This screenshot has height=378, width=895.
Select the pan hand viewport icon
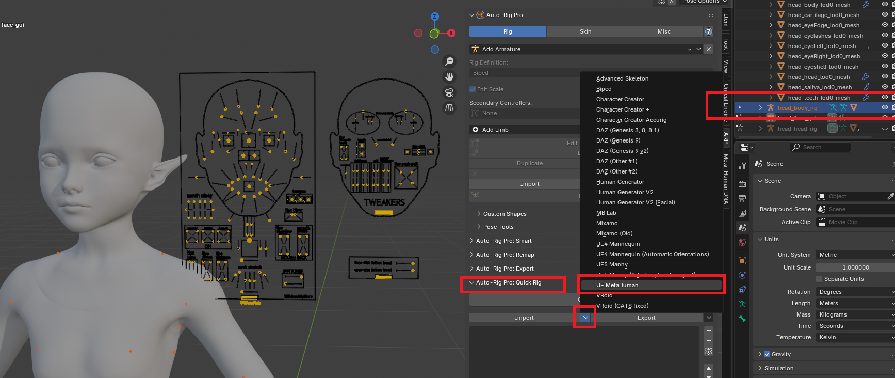tap(449, 77)
